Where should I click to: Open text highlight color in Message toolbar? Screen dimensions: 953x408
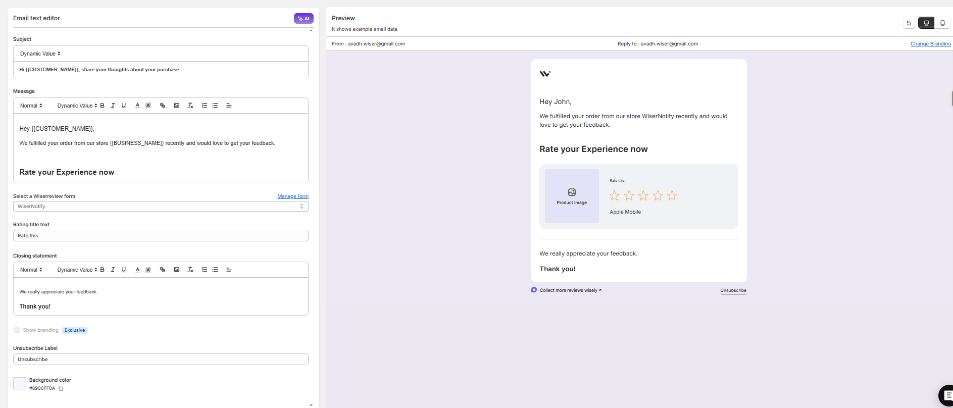point(148,106)
